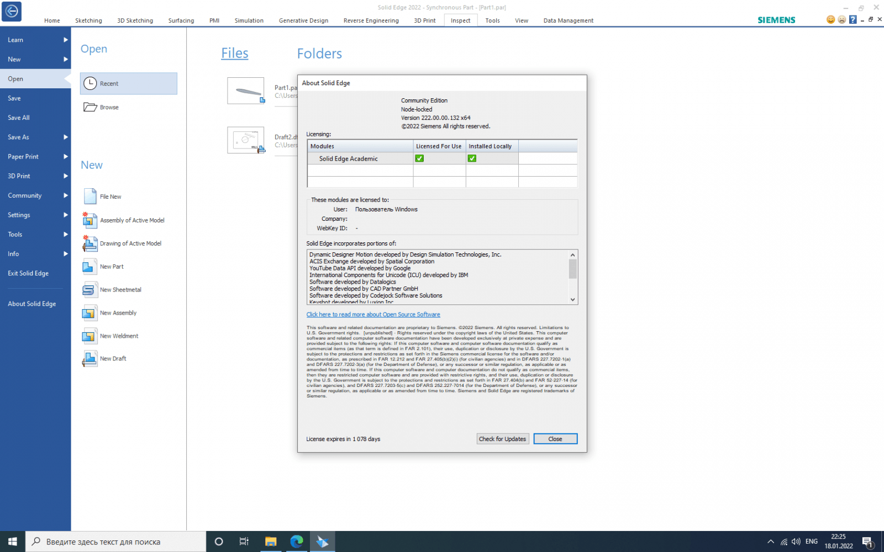Click the sad smiley feedback icon

click(841, 20)
